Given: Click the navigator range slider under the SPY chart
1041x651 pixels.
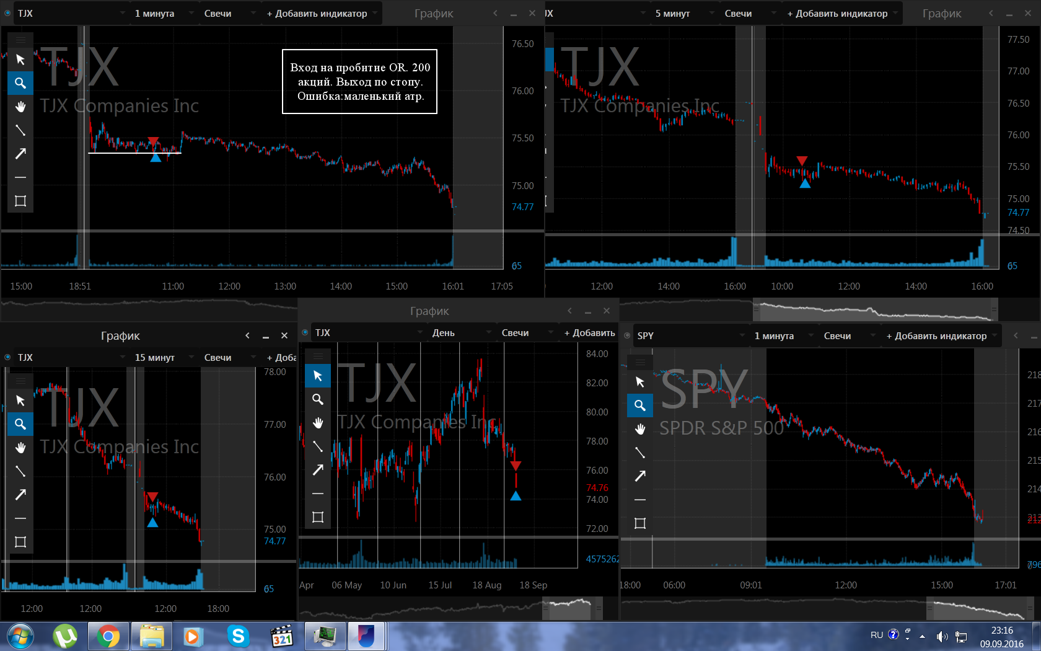Looking at the screenshot, I should pyautogui.click(x=979, y=608).
